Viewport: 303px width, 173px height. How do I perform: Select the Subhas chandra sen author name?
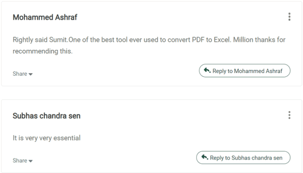click(47, 116)
